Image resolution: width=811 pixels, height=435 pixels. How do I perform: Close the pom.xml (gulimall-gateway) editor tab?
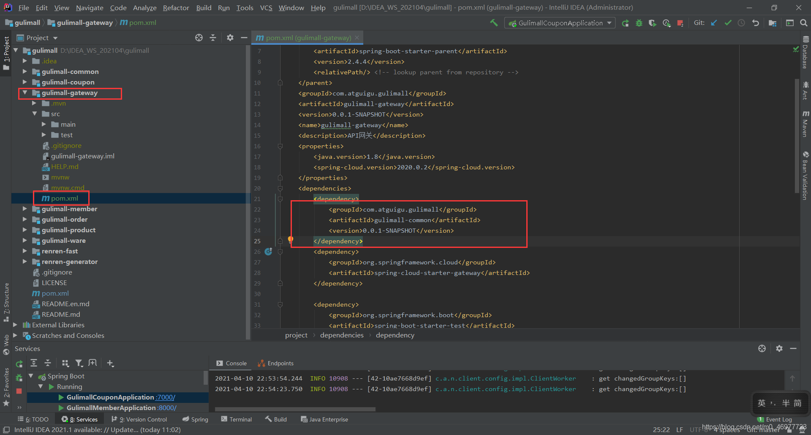click(x=357, y=38)
